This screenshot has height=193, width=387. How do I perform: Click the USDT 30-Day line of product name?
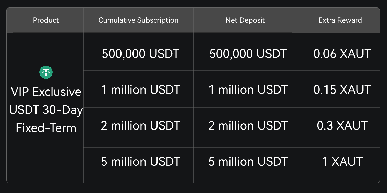point(46,110)
